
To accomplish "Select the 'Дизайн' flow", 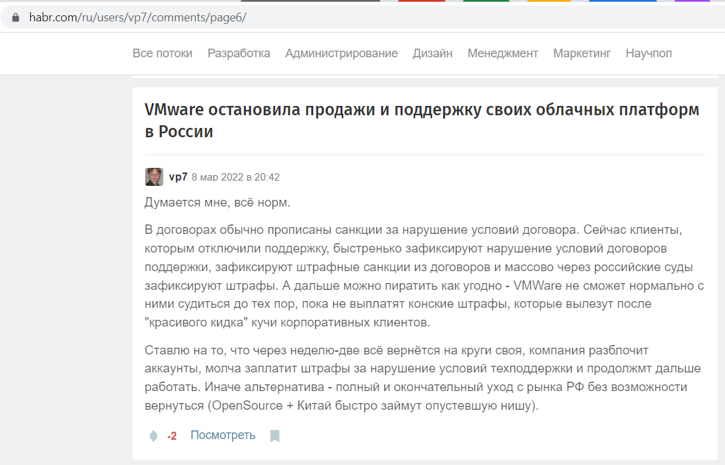I will 432,53.
